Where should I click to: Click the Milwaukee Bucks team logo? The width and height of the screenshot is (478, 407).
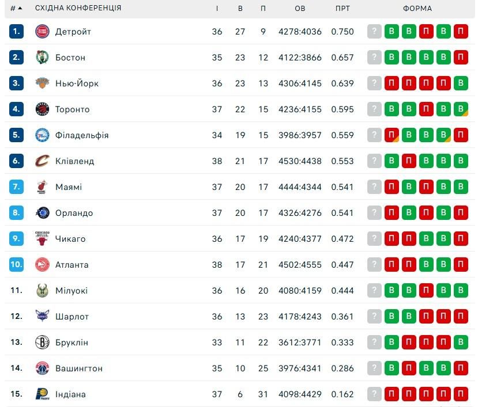(42, 291)
